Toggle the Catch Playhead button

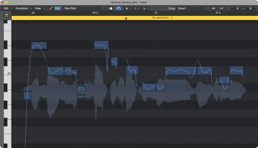coord(118,9)
